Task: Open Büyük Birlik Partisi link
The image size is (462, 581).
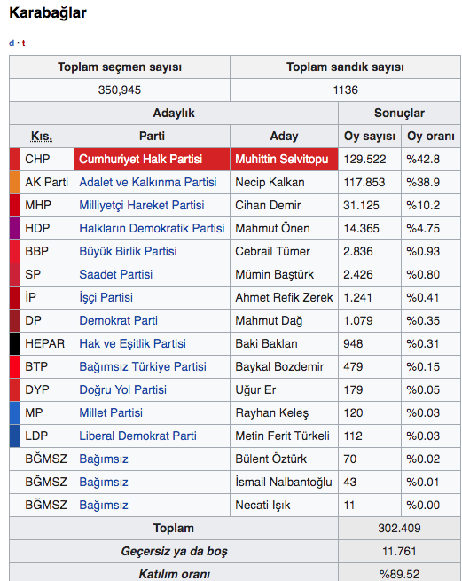Action: pyautogui.click(x=128, y=251)
